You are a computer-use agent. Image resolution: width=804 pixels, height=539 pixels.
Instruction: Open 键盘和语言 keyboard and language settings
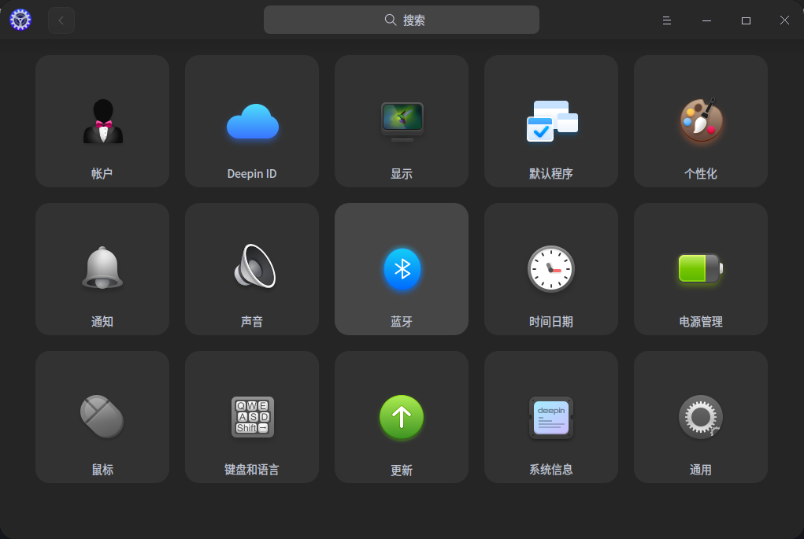point(252,417)
